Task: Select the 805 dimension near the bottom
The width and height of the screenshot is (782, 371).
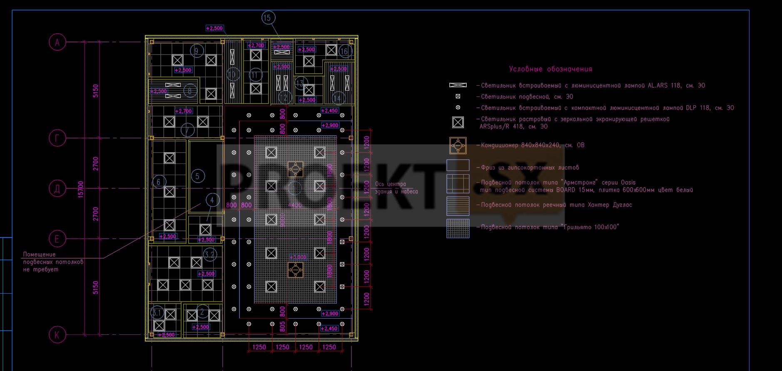Action: 283,326
